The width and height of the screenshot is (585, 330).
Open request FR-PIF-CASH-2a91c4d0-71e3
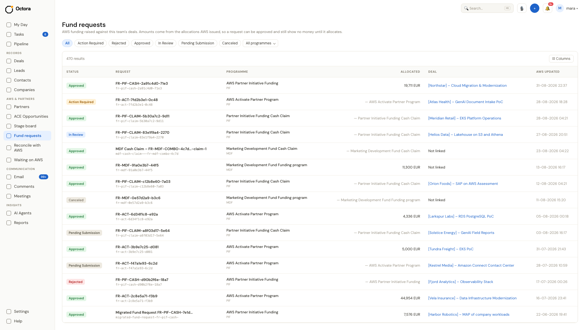coord(142,84)
